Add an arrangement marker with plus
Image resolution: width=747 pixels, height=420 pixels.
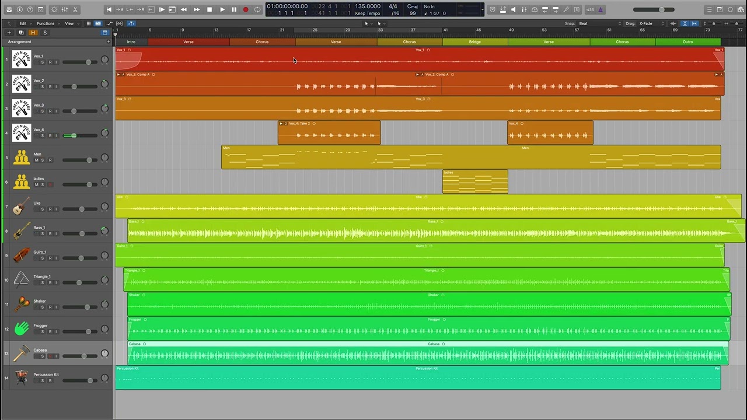coord(108,42)
